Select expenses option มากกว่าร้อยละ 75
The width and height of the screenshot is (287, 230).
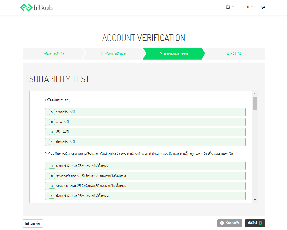pyautogui.click(x=145, y=166)
